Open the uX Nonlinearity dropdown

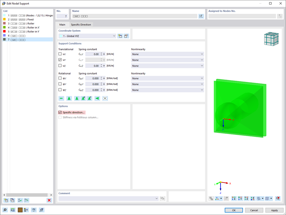coord(167,54)
